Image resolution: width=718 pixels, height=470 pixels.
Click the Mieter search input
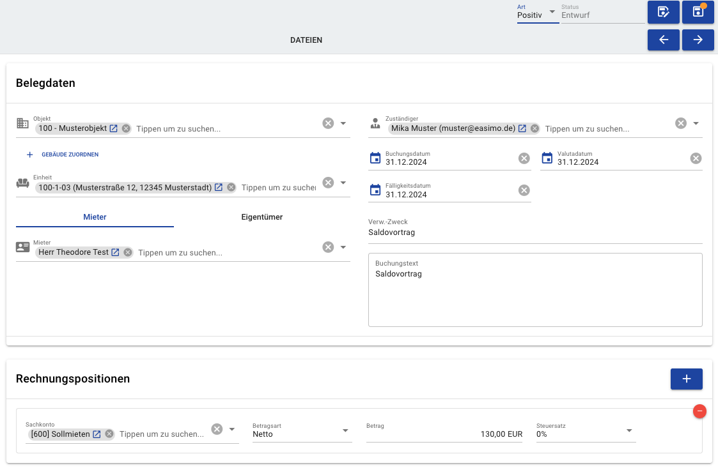228,253
